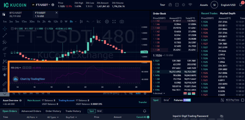Check network status via the wifi icon

[190, 5]
